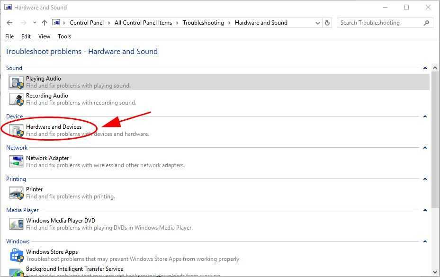This screenshot has width=440, height=277.
Task: Collapse the Device category section
Action: [x=425, y=116]
